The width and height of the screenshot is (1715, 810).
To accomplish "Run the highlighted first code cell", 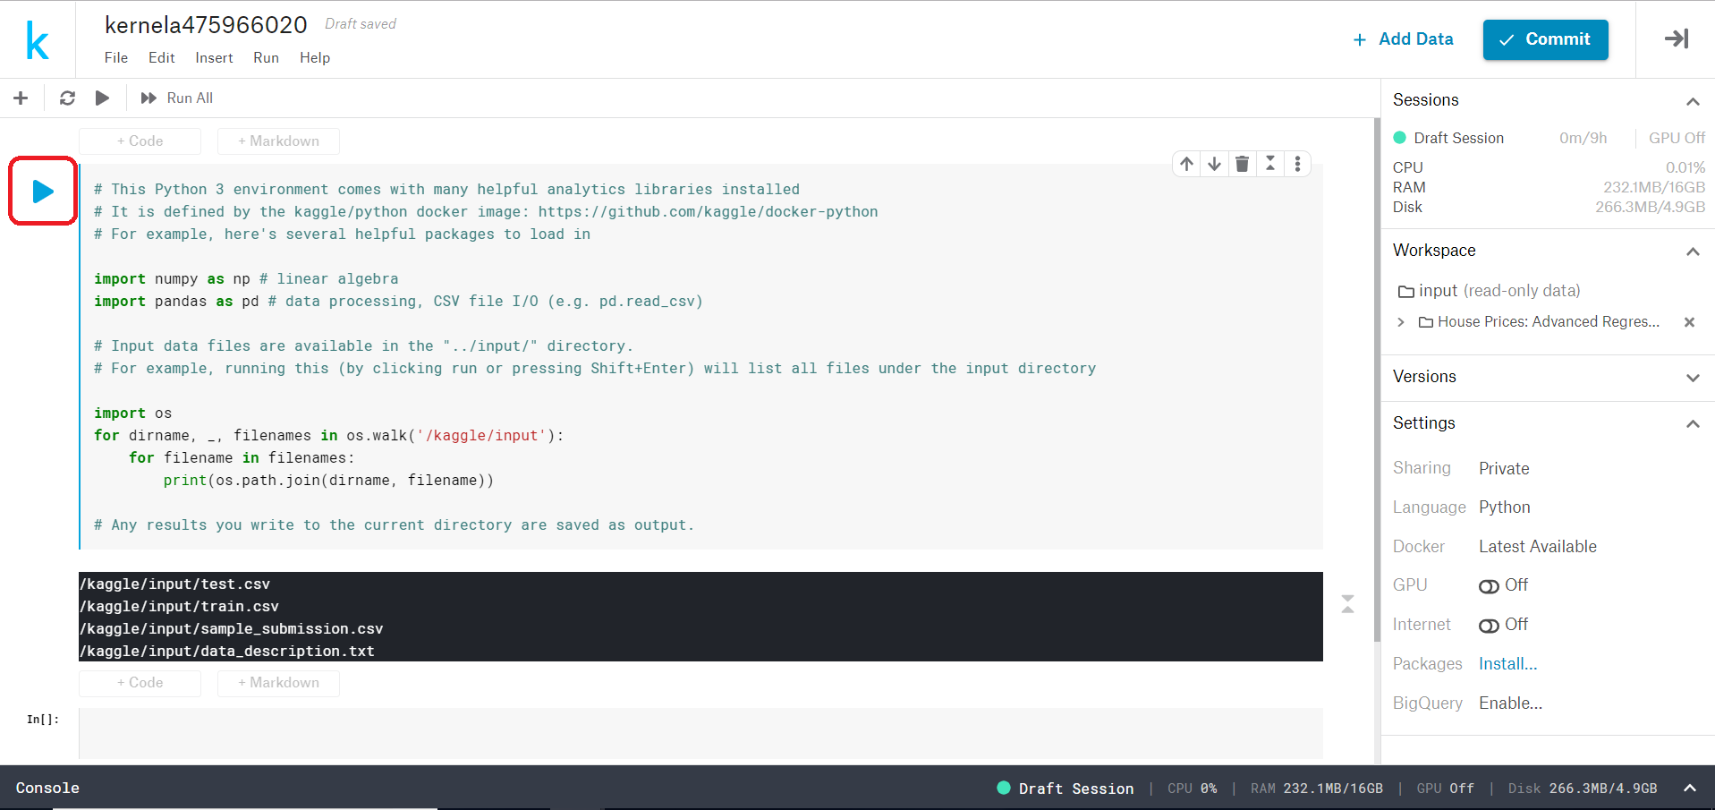I will tap(41, 190).
